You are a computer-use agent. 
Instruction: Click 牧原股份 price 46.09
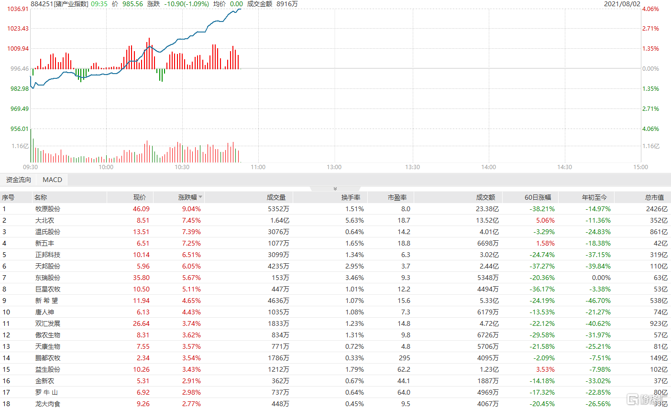click(x=141, y=209)
